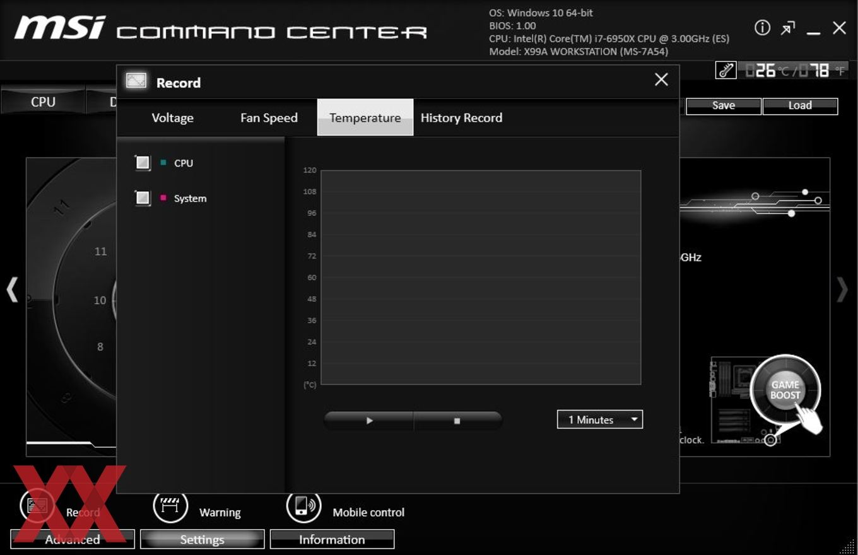Click the GAME BOOST knob

[x=785, y=390]
